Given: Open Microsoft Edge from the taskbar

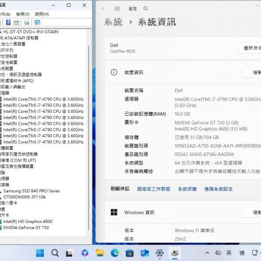Looking at the screenshot, I should click(x=115, y=253).
